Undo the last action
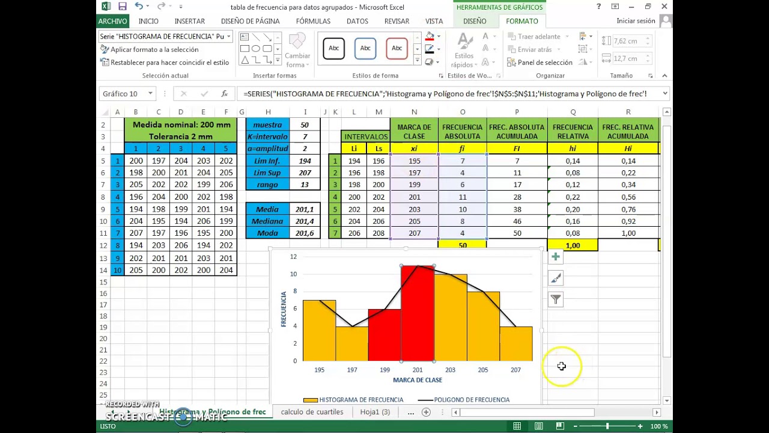769x433 pixels. click(139, 7)
